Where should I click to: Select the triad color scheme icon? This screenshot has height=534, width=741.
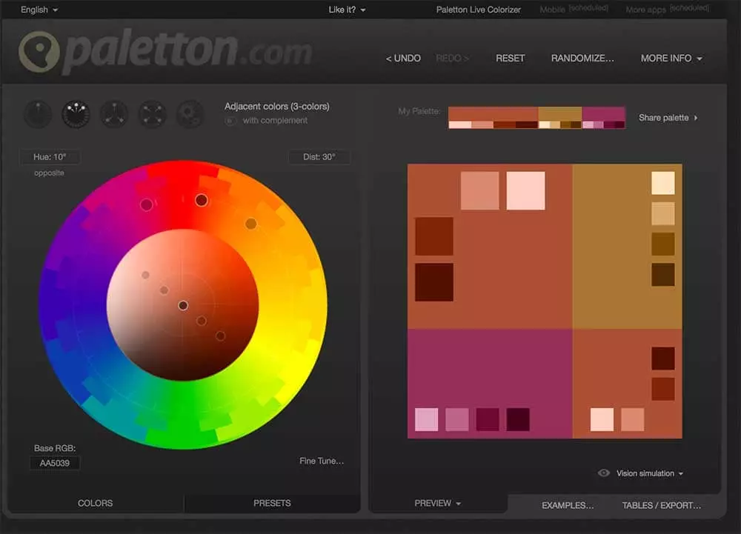(x=113, y=114)
